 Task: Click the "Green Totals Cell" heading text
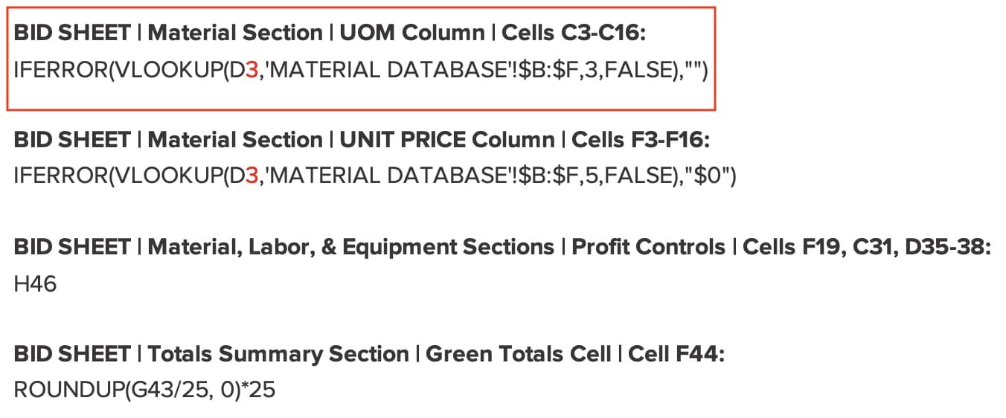tap(518, 354)
